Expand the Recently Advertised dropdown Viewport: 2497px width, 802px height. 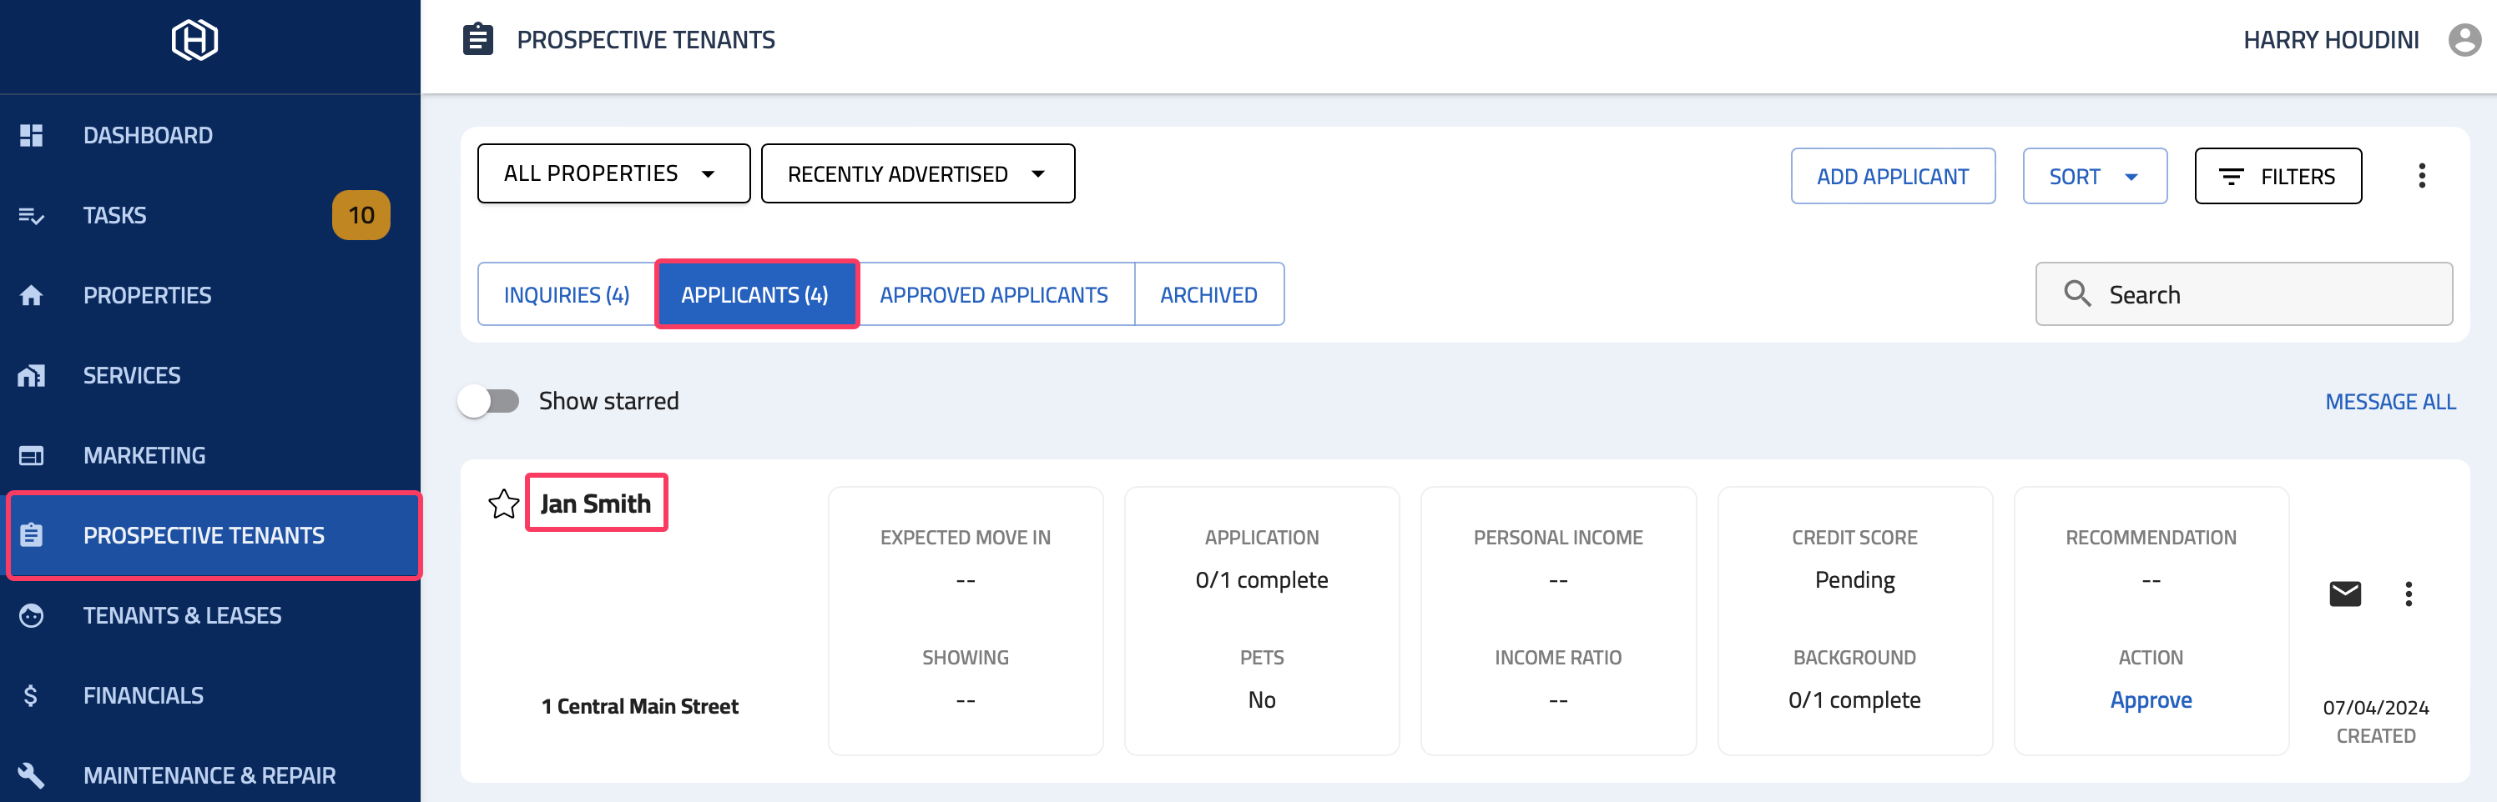pos(918,173)
